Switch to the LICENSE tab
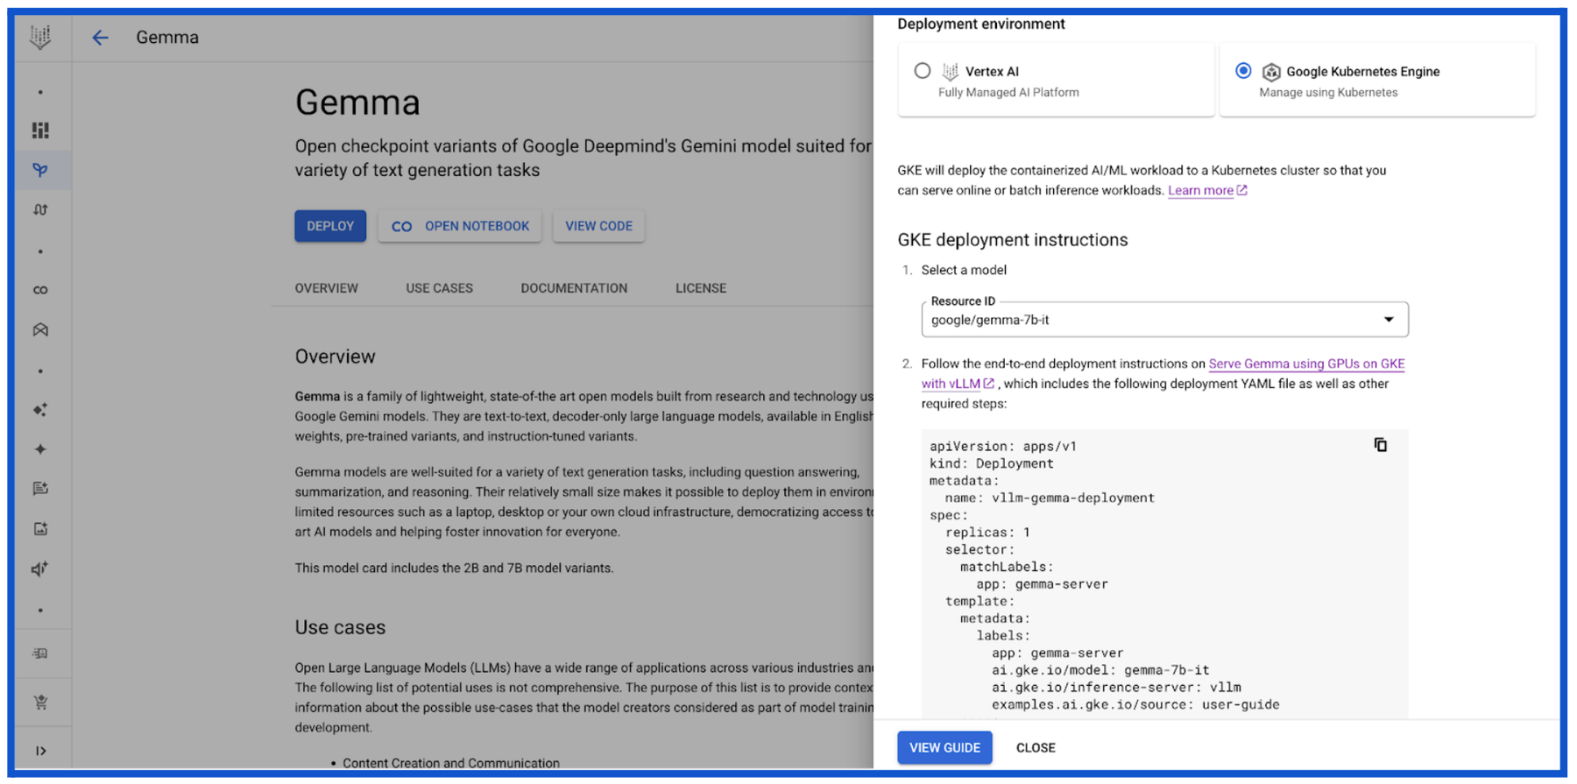The height and width of the screenshot is (784, 1577). tap(700, 287)
